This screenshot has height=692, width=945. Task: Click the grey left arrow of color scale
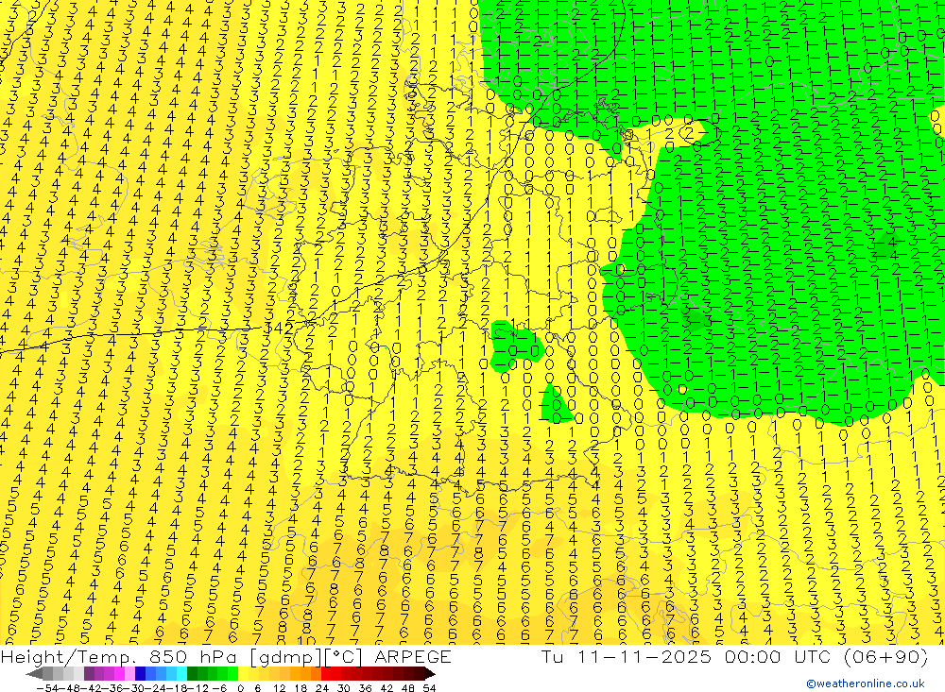point(34,674)
